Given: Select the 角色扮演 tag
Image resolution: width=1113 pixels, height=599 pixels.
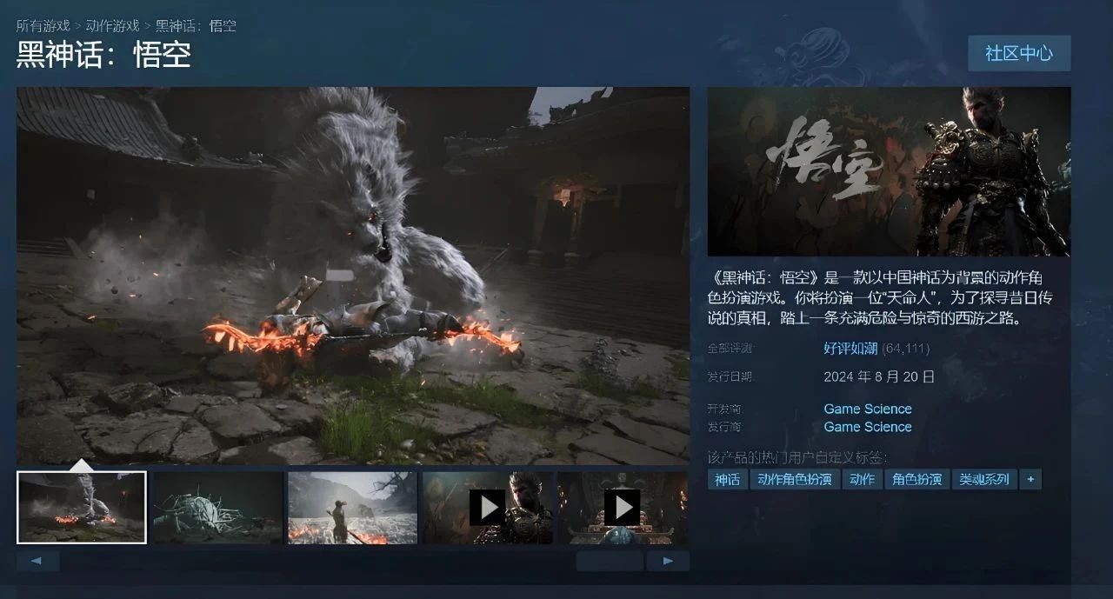Looking at the screenshot, I should tap(916, 479).
